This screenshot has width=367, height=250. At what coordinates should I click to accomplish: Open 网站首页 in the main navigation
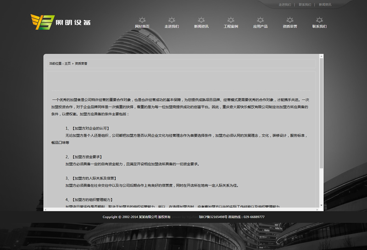(142, 27)
